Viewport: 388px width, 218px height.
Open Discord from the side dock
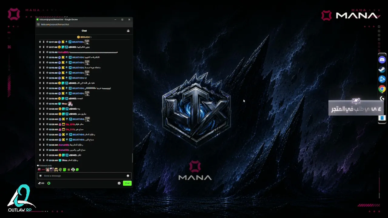(x=382, y=60)
